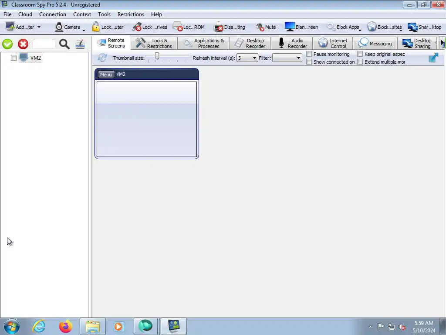Enable Keep original aspect checkbox
446x335 pixels.
coord(360,54)
